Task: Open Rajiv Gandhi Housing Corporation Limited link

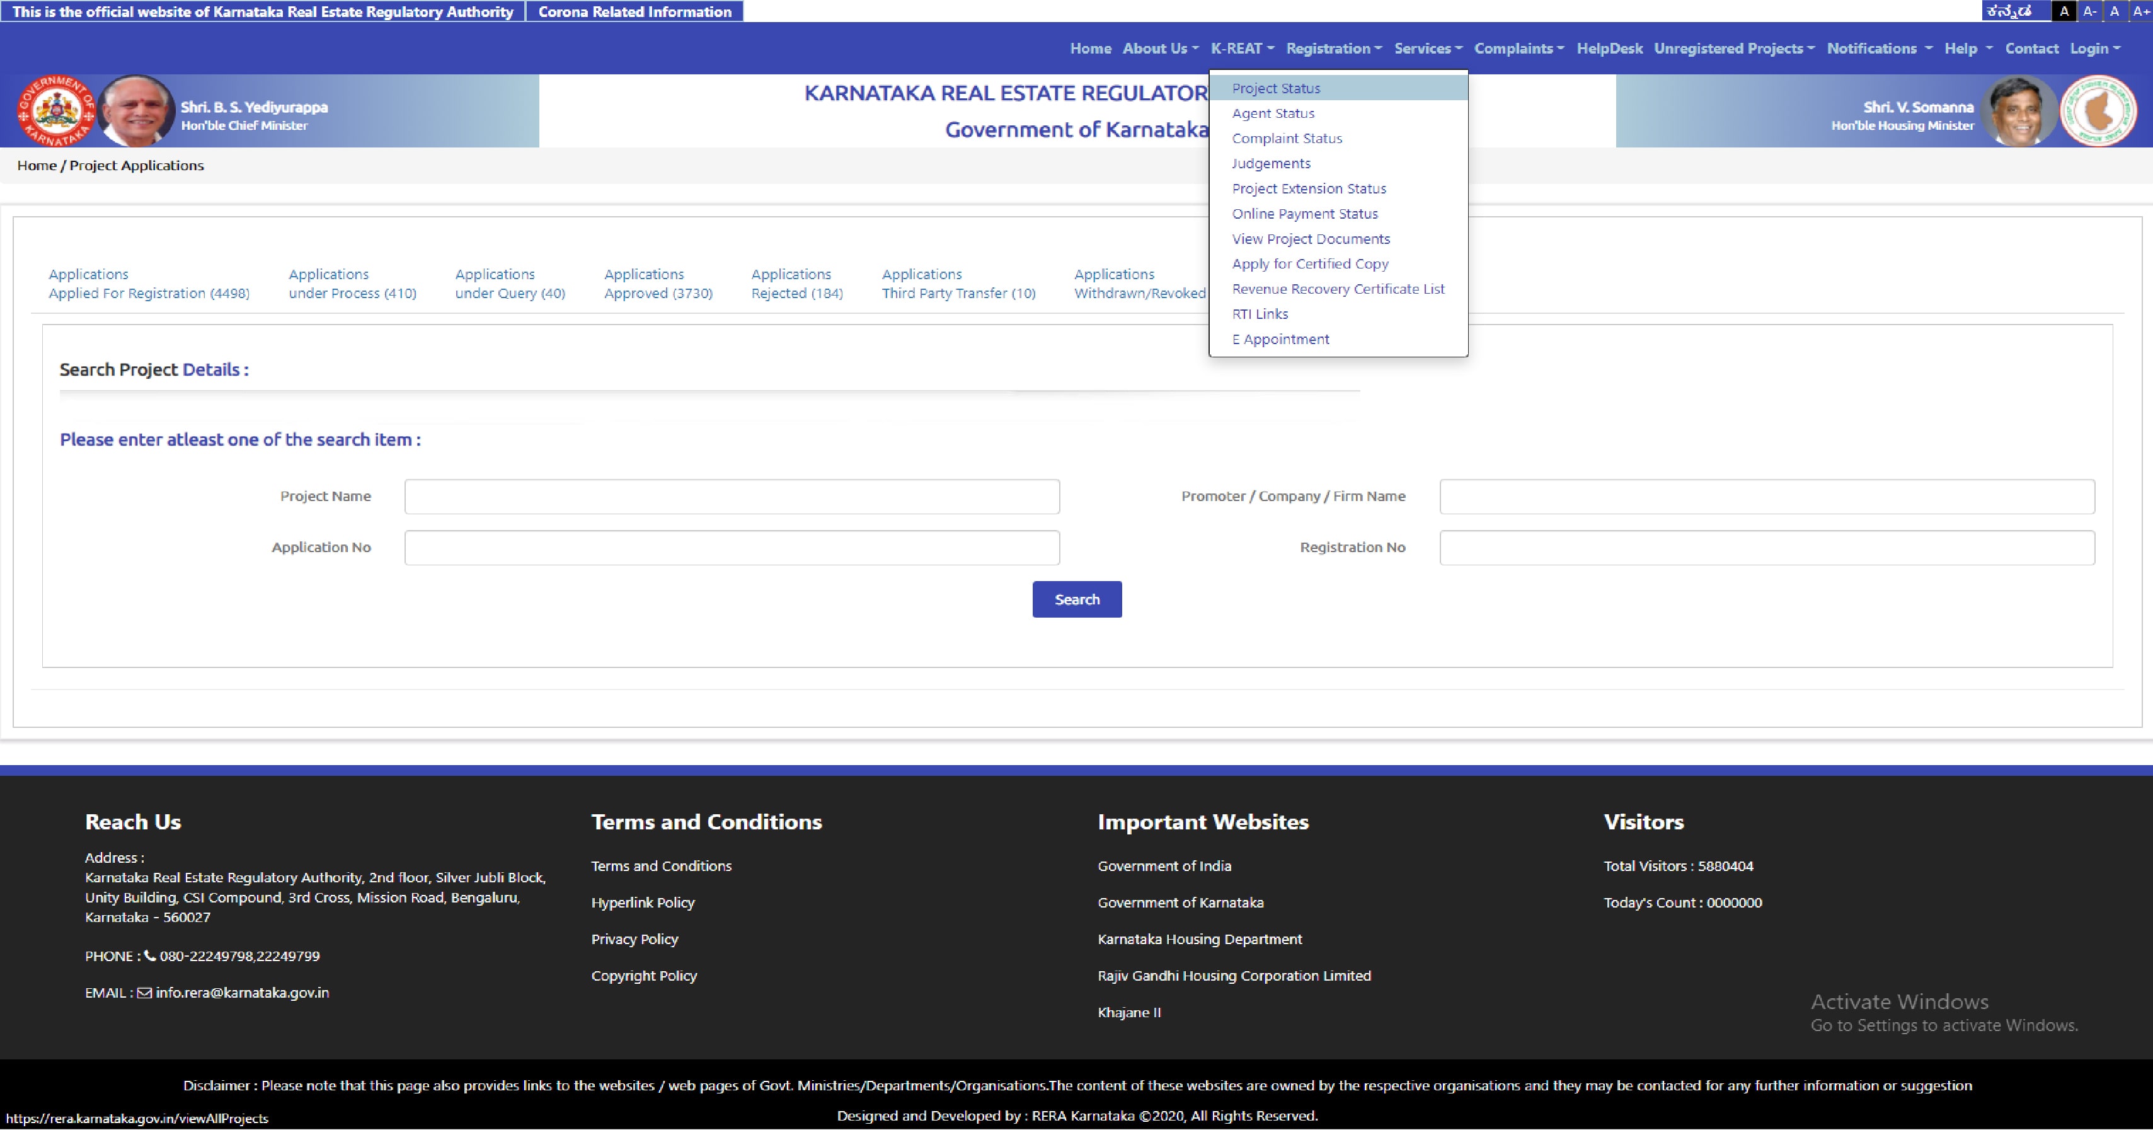Action: click(x=1234, y=976)
